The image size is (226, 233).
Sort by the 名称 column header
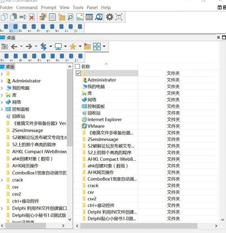[x=85, y=66]
